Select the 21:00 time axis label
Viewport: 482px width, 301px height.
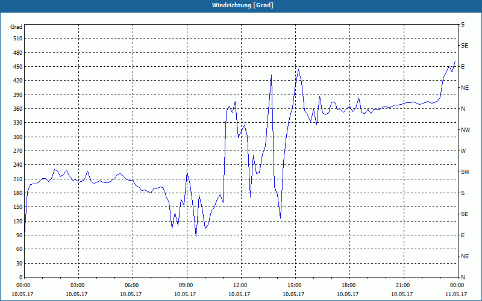coord(402,285)
